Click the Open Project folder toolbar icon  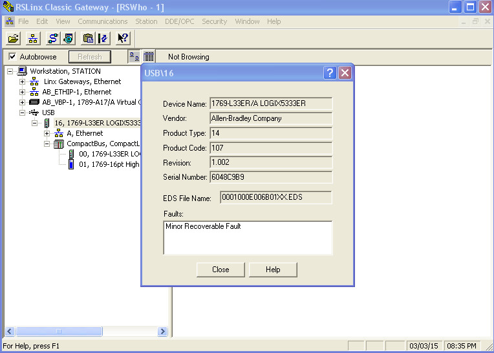13,39
